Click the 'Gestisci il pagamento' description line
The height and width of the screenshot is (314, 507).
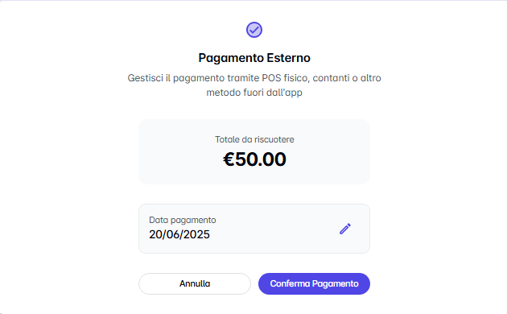[254, 78]
